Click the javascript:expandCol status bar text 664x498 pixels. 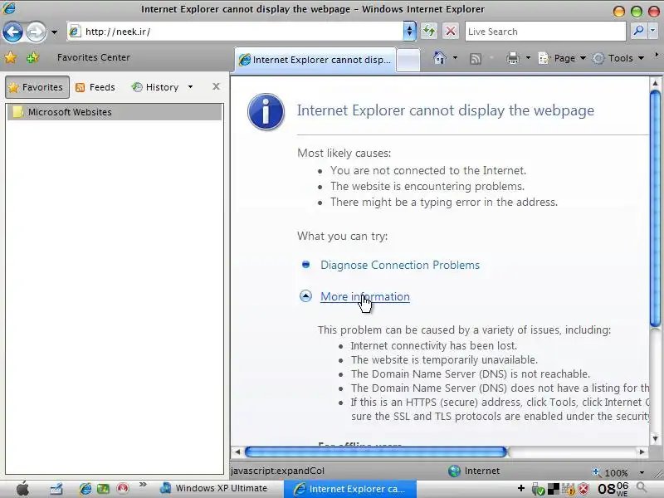pyautogui.click(x=277, y=471)
